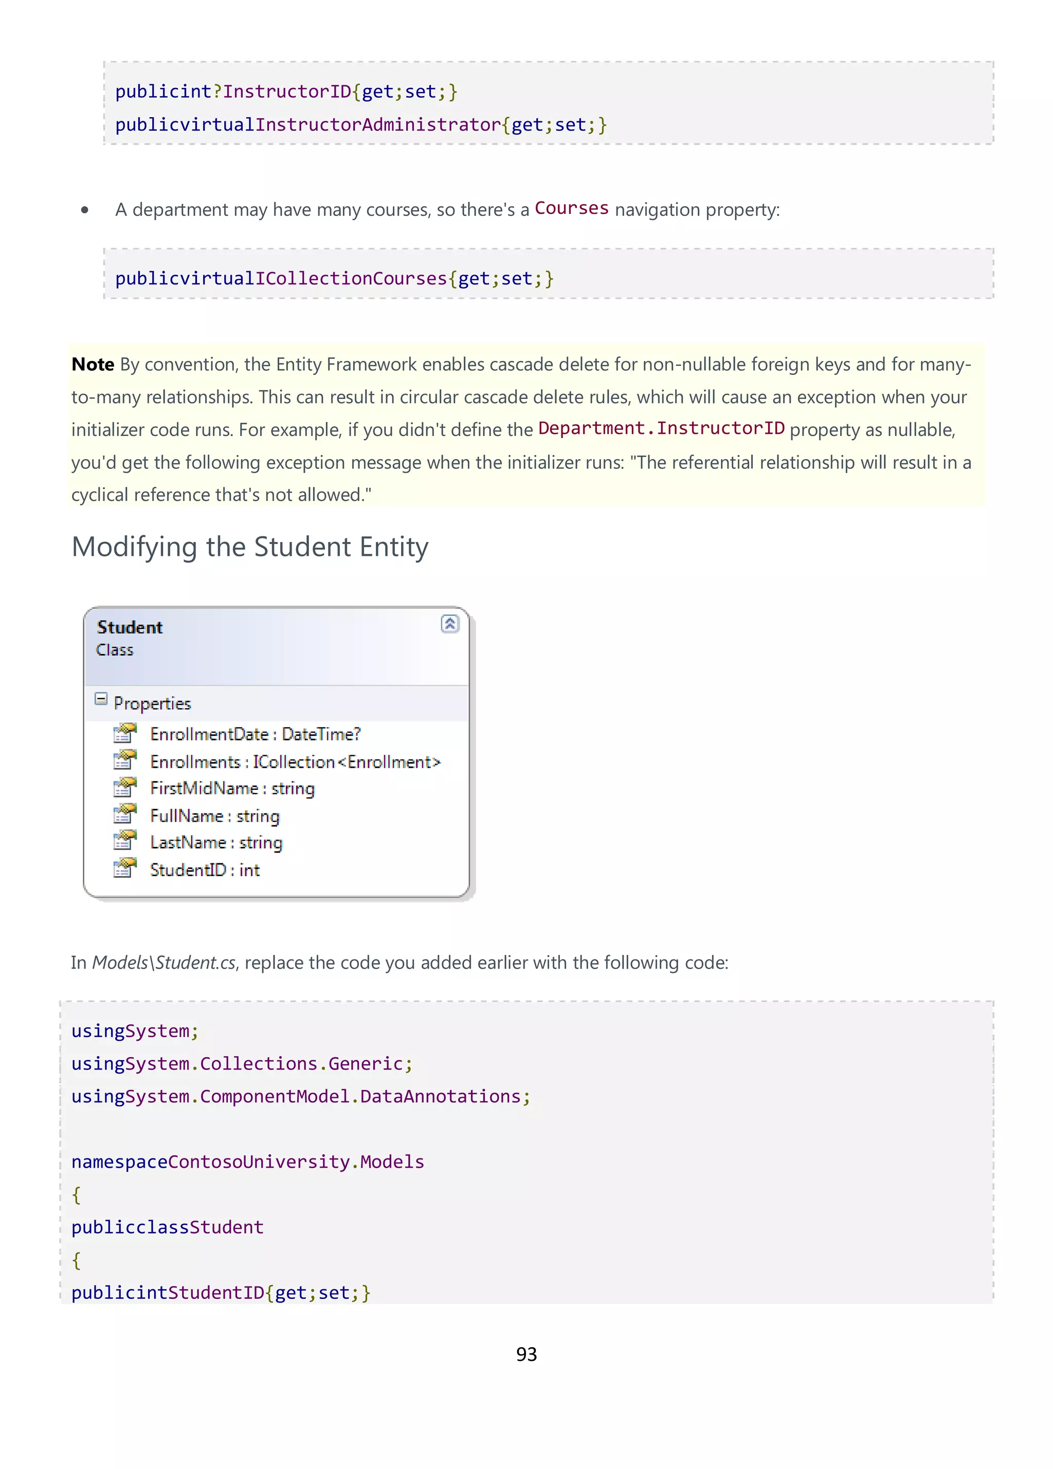Select 'FirstMidName : string' row
This screenshot has height=1469, width=1053.
pos(232,788)
